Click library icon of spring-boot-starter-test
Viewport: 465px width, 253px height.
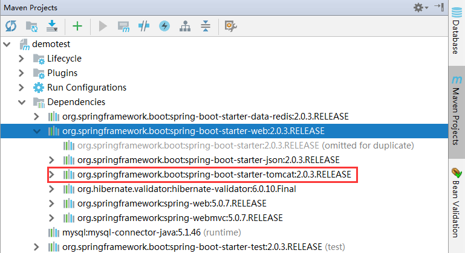click(54, 247)
